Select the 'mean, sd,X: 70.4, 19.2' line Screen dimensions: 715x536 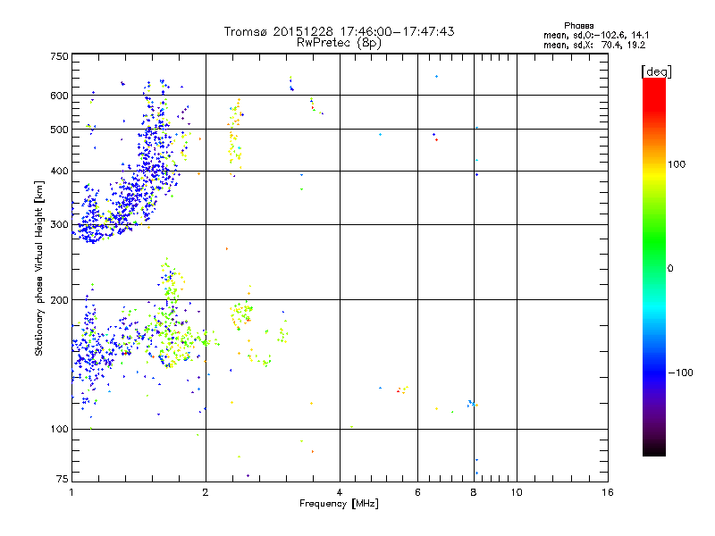[594, 45]
